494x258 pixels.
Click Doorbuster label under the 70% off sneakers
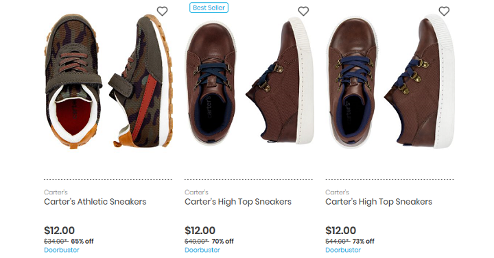tap(202, 250)
